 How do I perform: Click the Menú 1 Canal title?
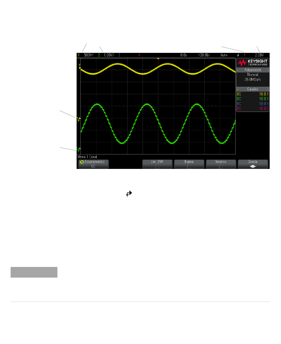click(x=87, y=157)
